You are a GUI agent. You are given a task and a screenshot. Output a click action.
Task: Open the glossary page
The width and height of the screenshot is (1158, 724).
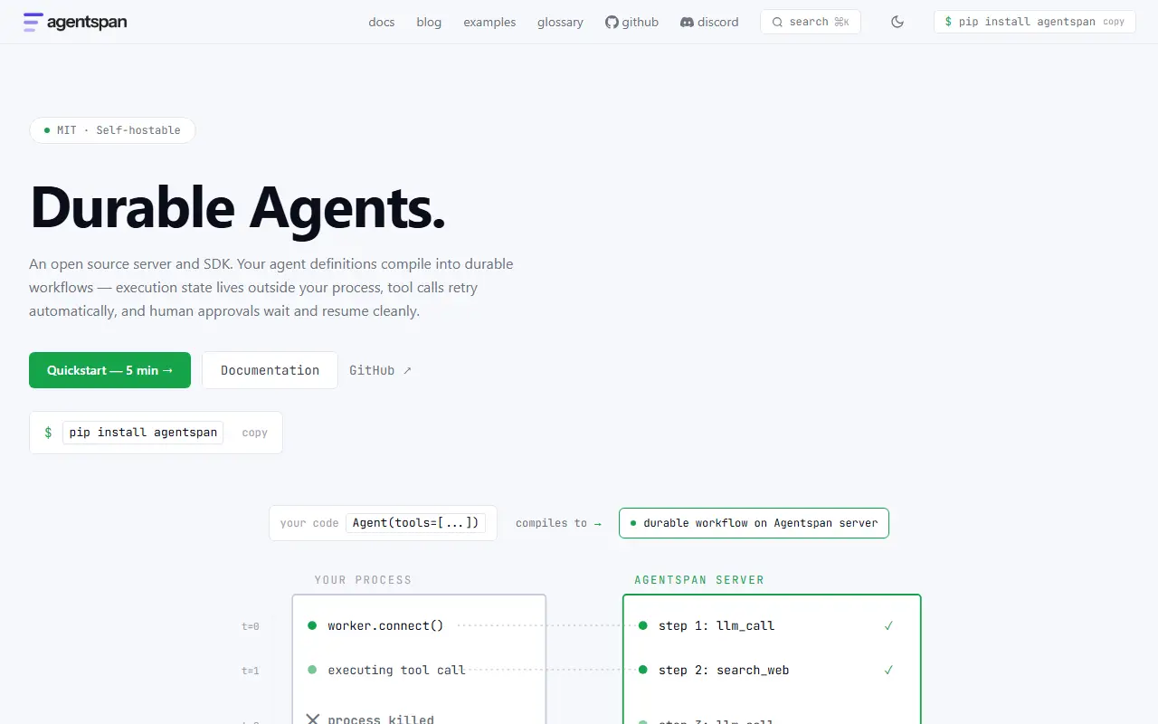point(560,22)
